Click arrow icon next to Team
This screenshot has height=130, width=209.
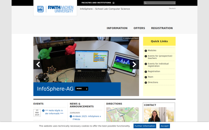click(146, 77)
